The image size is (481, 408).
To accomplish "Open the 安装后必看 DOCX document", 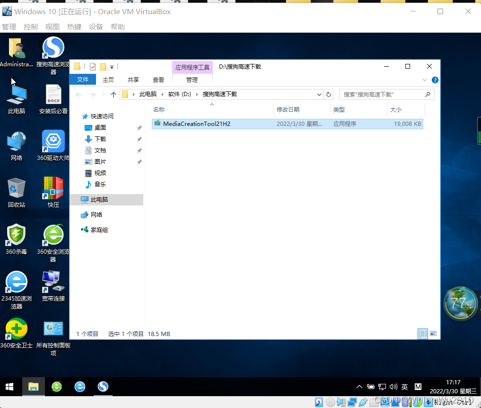I will click(x=53, y=99).
